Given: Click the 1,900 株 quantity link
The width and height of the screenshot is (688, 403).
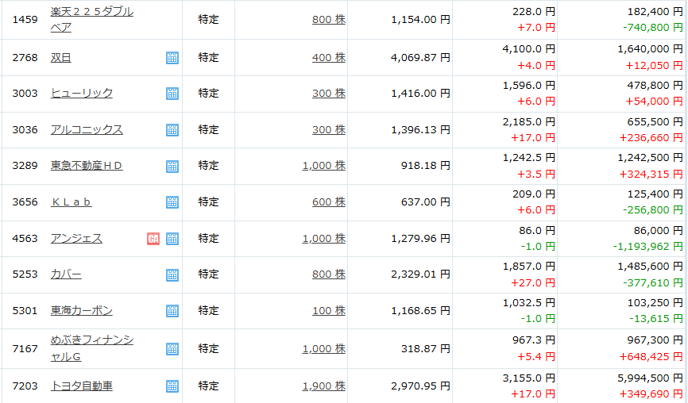Looking at the screenshot, I should [323, 386].
